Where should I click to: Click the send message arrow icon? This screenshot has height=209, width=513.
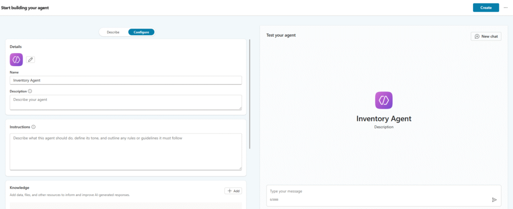(x=494, y=199)
